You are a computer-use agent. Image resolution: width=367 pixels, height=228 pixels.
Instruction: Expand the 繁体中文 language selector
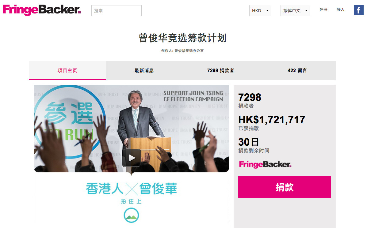295,10
